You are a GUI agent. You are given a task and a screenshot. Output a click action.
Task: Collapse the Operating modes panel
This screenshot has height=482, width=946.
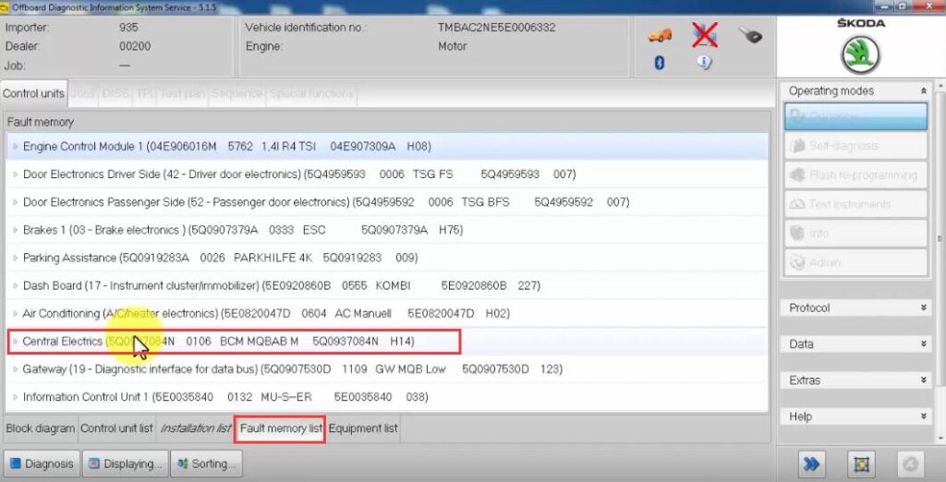coord(923,90)
